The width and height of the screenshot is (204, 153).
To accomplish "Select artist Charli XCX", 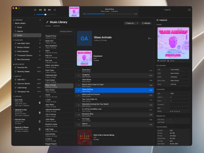I will [x=59, y=42].
